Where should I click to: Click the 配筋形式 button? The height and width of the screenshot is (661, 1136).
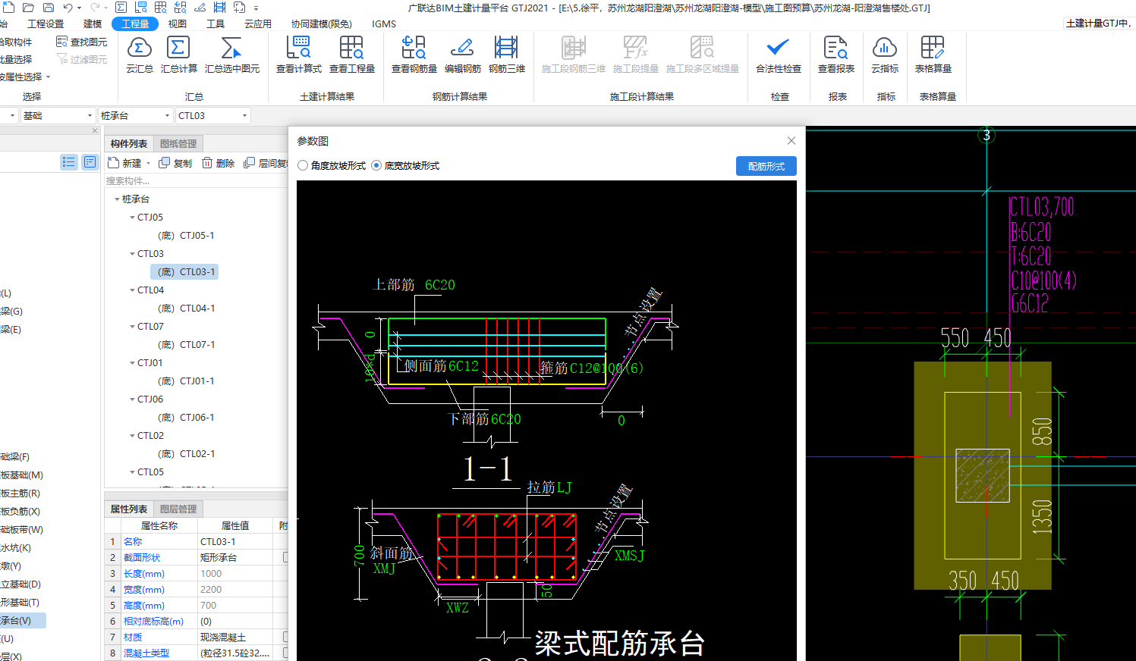pos(766,166)
